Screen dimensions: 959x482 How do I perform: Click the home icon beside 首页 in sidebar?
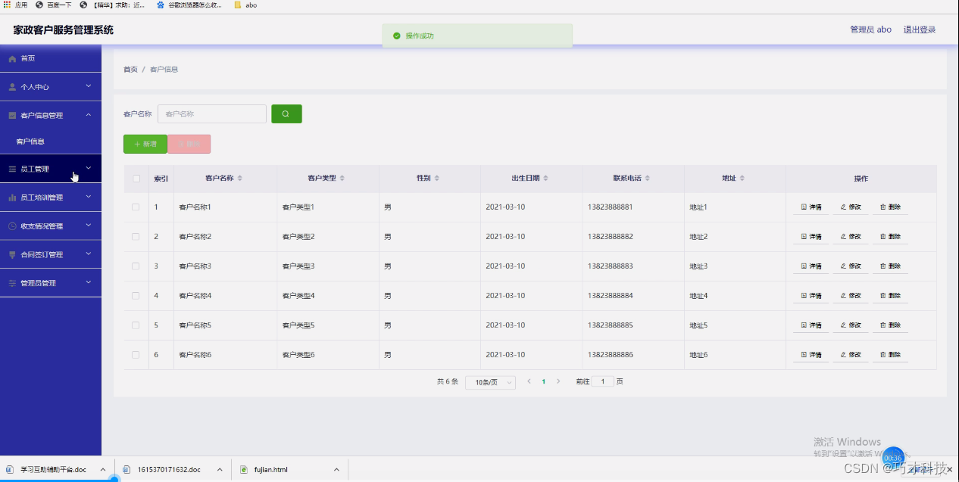point(12,58)
